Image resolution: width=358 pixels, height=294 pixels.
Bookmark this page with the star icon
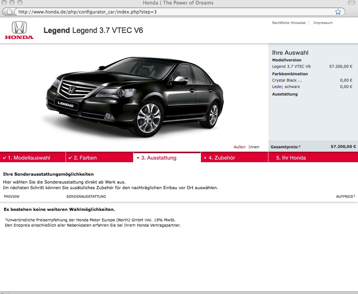click(338, 12)
